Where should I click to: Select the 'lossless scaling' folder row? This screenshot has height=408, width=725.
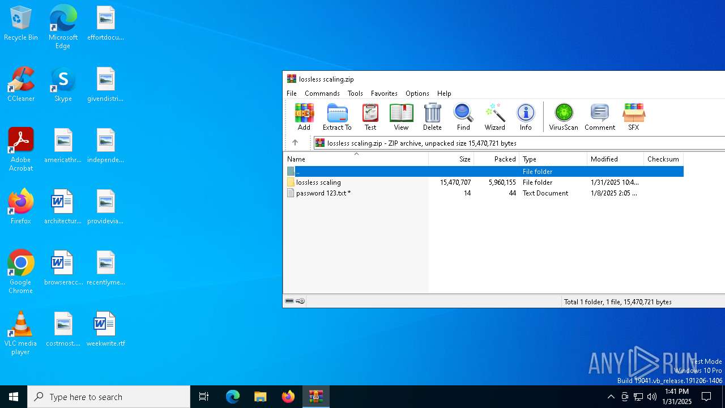484,182
